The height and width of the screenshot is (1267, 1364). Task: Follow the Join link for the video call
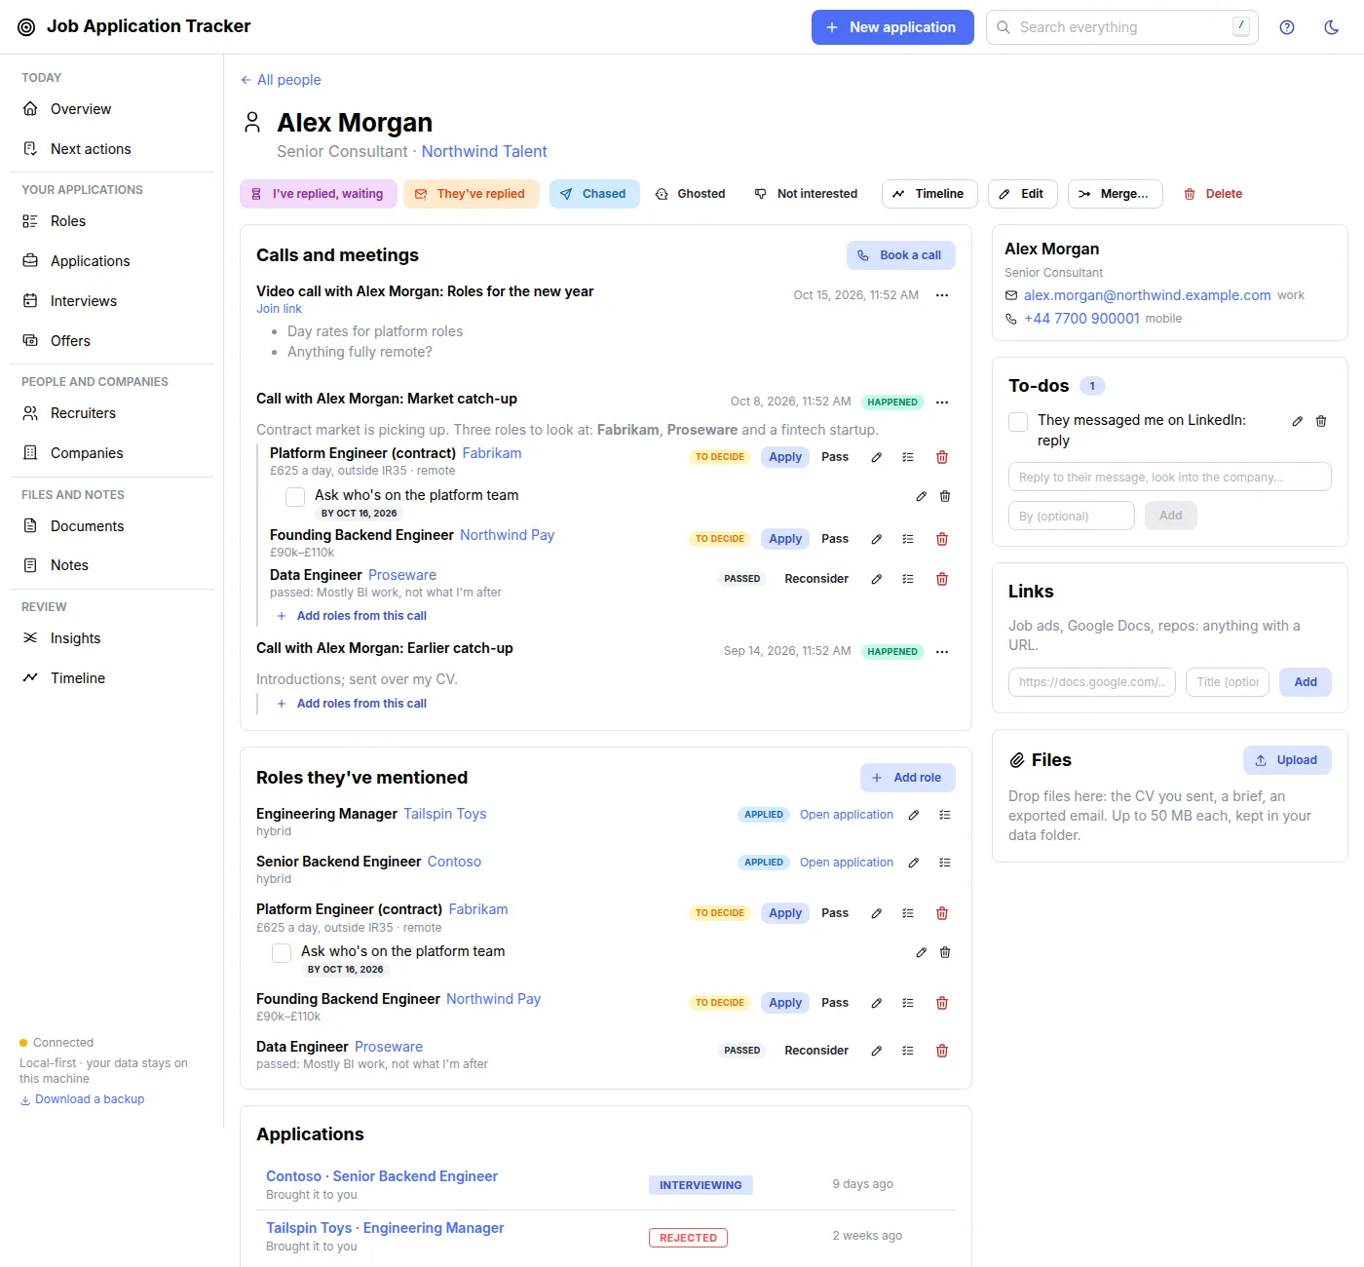coord(279,309)
